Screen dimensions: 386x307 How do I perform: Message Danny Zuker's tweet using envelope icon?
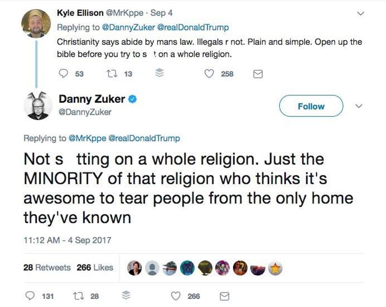(x=225, y=296)
